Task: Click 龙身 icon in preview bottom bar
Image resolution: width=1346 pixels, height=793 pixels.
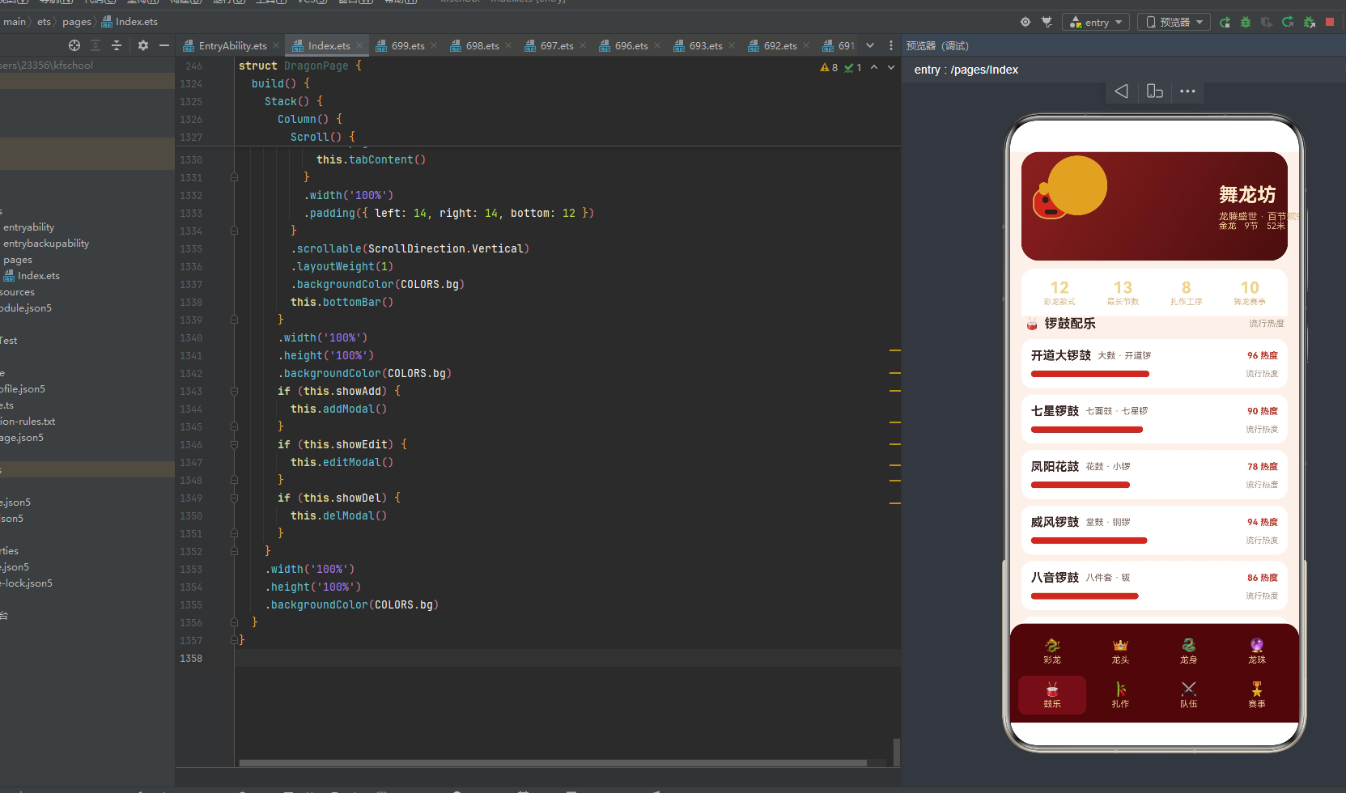Action: click(1188, 645)
